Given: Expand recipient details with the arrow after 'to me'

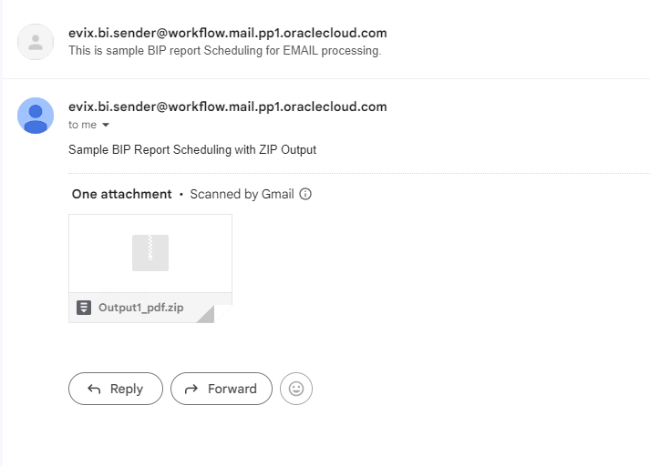Looking at the screenshot, I should 106,125.
